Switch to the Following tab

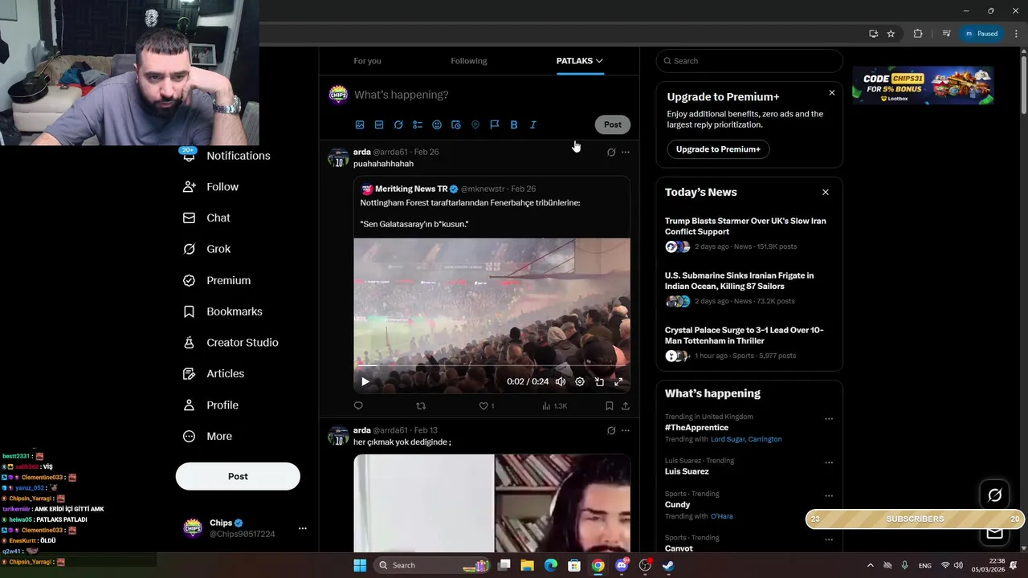pyautogui.click(x=469, y=61)
